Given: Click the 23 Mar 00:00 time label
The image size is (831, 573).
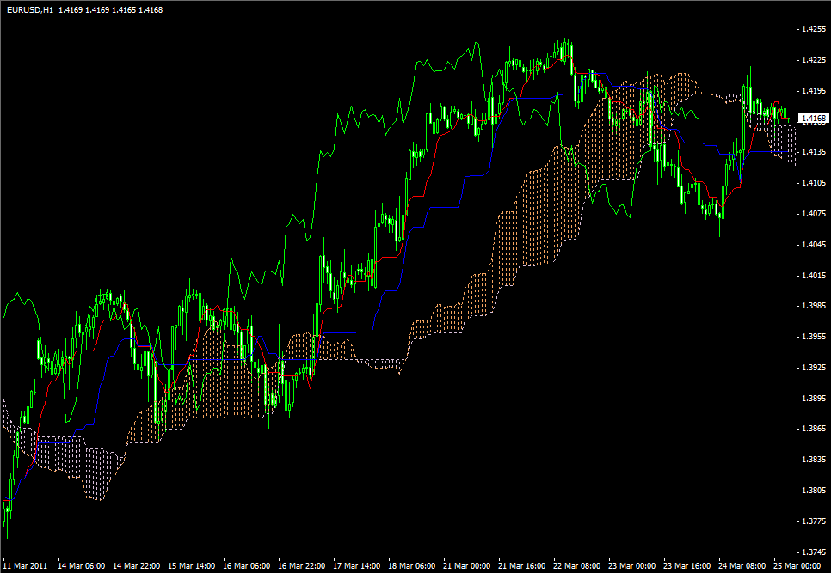Looking at the screenshot, I should pyautogui.click(x=632, y=565).
